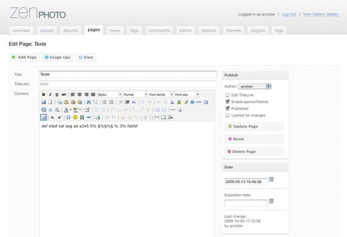This screenshot has height=237, width=347.
Task: Apply superscript formatting
Action: [x=59, y=118]
